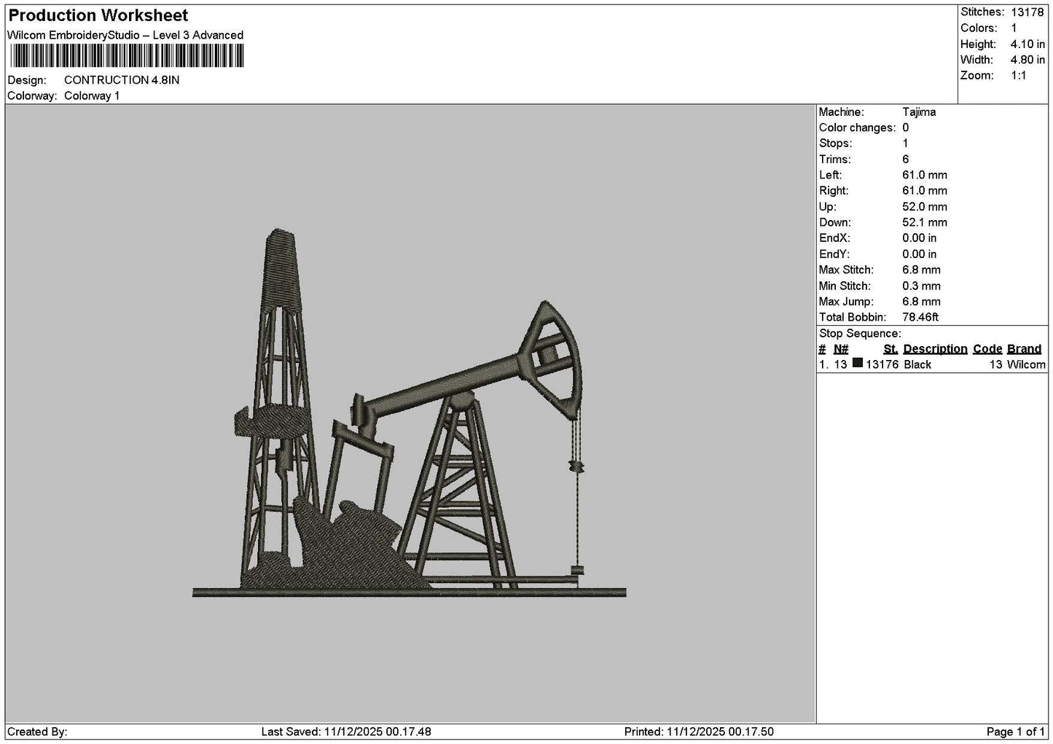Click the black thread color swatch
Image resolution: width=1053 pixels, height=744 pixels.
pyautogui.click(x=858, y=363)
